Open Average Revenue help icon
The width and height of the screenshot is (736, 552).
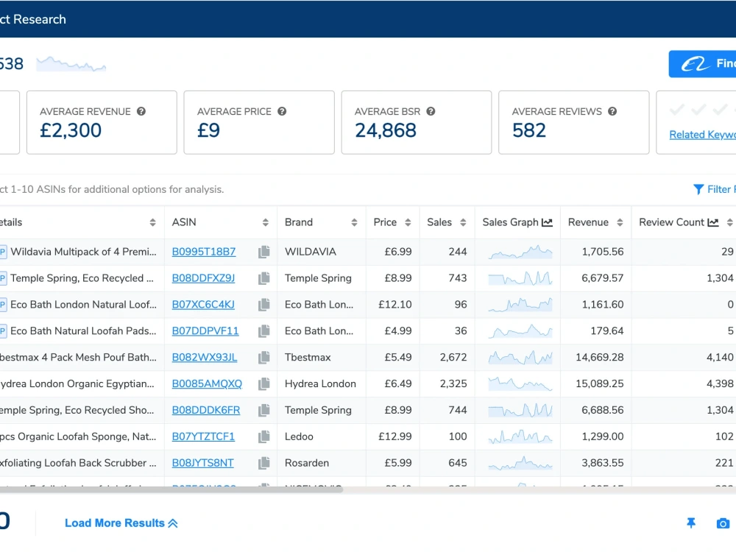[141, 111]
